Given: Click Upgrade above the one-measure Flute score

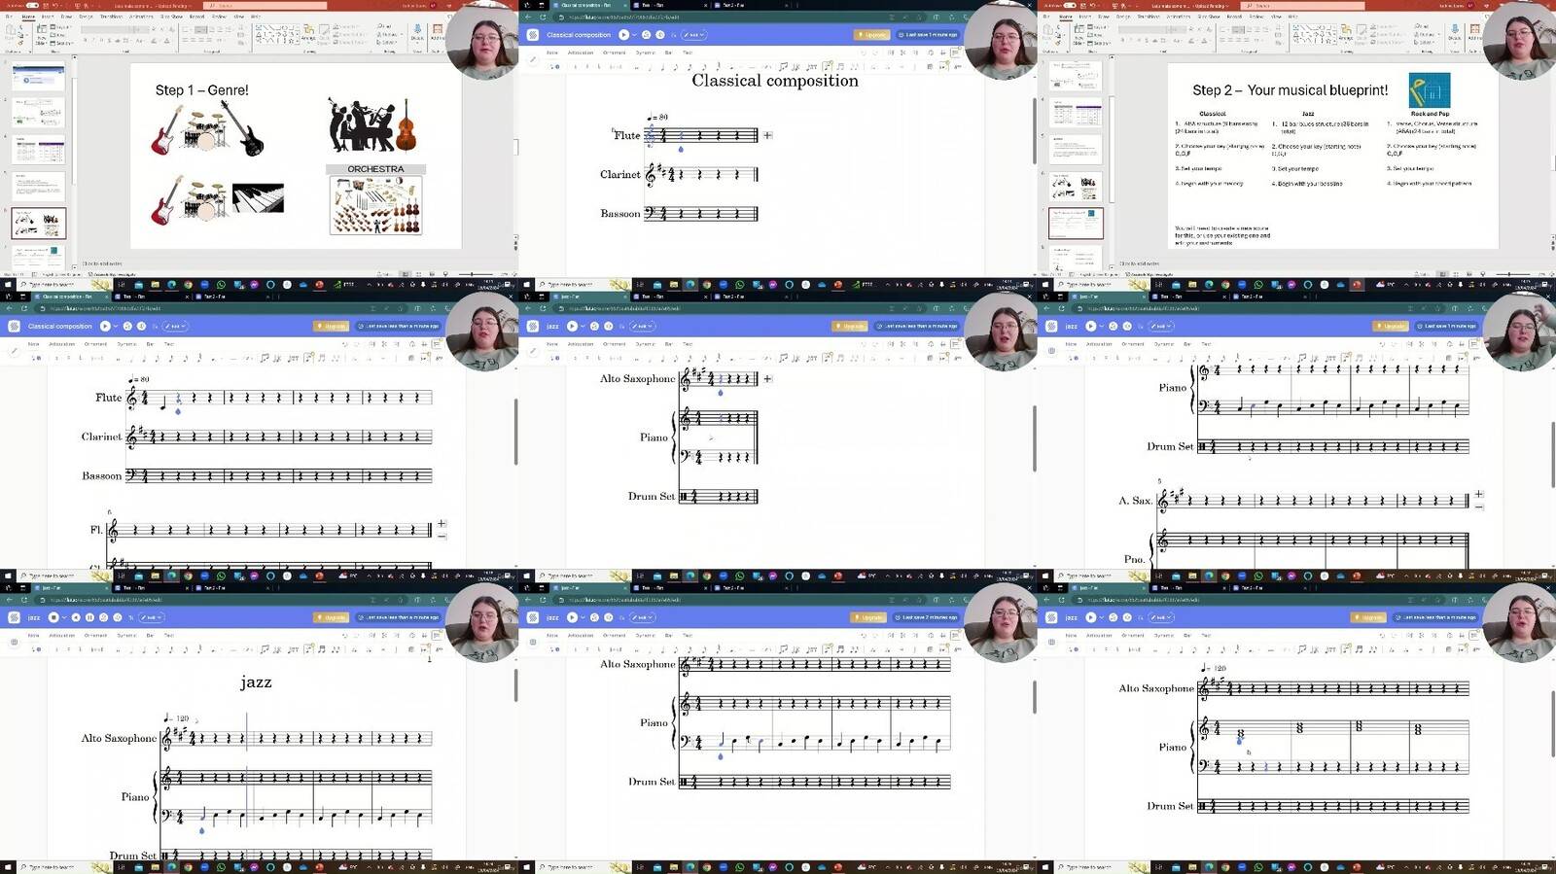Looking at the screenshot, I should [871, 35].
